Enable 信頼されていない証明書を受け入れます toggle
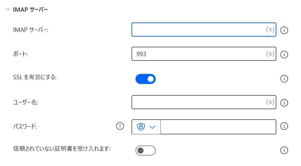 145,150
